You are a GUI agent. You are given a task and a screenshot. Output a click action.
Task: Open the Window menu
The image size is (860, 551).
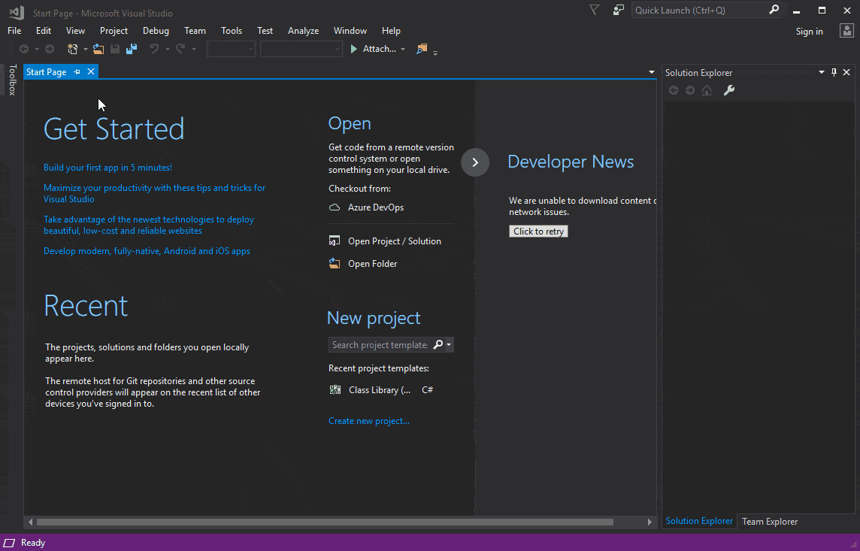[350, 31]
